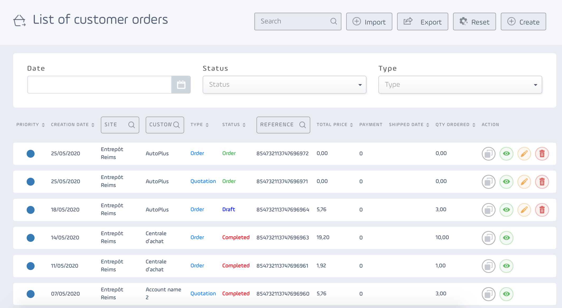This screenshot has height=308, width=562.
Task: View order dated 11/05/2020
Action: (x=506, y=266)
